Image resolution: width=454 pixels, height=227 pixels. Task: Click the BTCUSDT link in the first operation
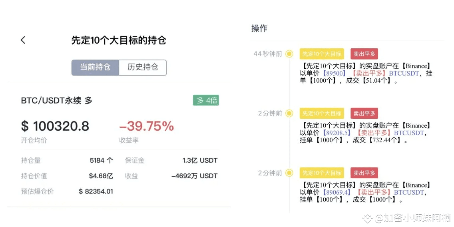[404, 73]
